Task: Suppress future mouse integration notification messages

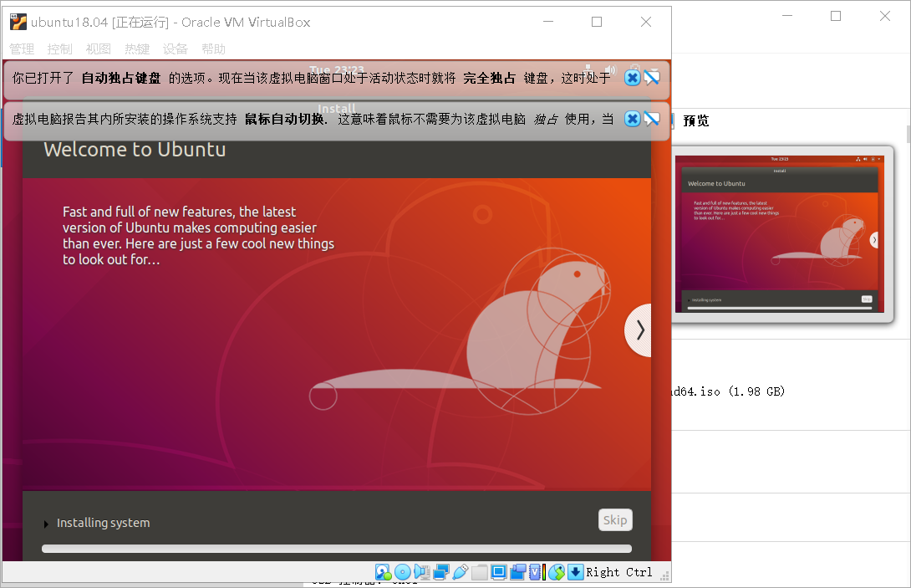Action: (652, 120)
